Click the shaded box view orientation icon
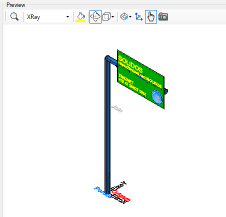 click(x=124, y=16)
